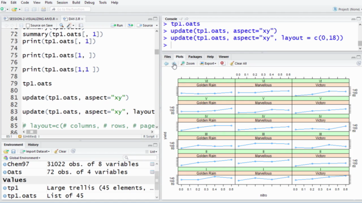This screenshot has width=362, height=203.
Task: Load a workspace in the Environment pane
Action: pyautogui.click(x=6, y=152)
